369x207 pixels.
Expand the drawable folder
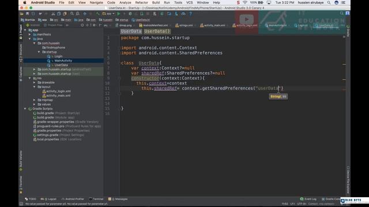pos(35,83)
